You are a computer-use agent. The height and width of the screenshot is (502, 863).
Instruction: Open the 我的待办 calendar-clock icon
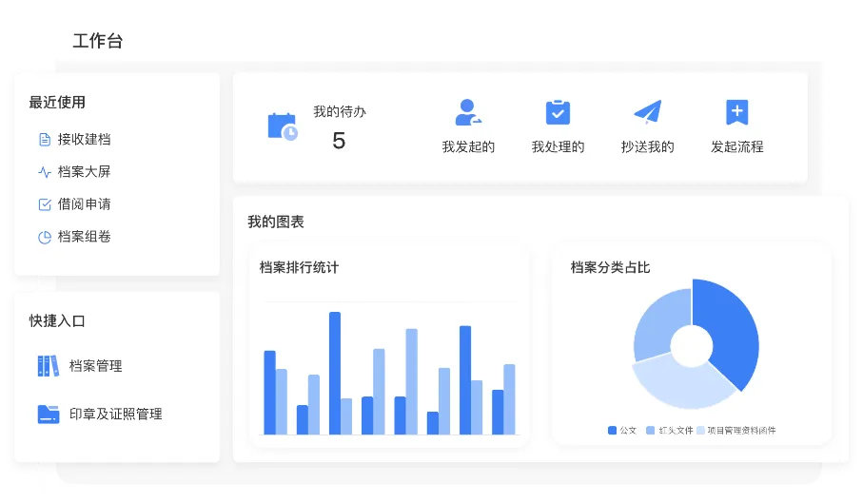[x=283, y=126]
